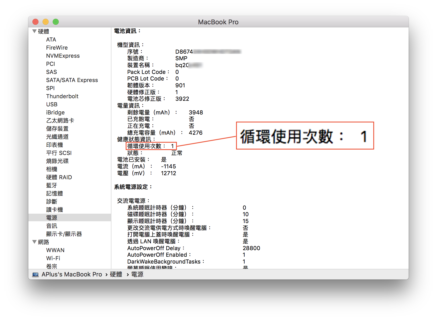The height and width of the screenshot is (320, 437).
Task: Click the 電流 (mA) value -1145
Action: (168, 166)
